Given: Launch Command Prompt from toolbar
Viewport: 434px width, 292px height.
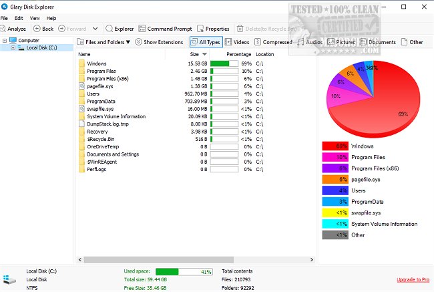Looking at the screenshot, I should pos(165,29).
